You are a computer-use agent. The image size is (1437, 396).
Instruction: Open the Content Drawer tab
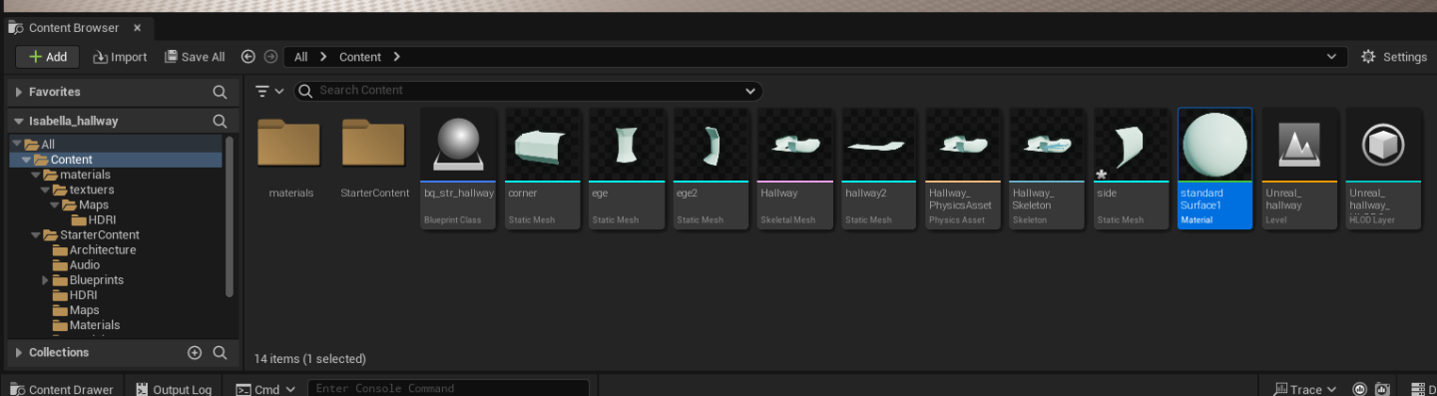pyautogui.click(x=62, y=389)
